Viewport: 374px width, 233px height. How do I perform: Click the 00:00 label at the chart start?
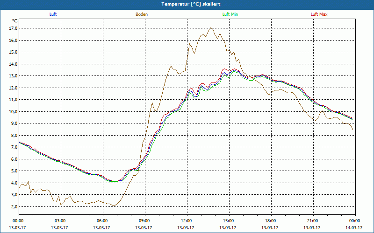(19, 221)
